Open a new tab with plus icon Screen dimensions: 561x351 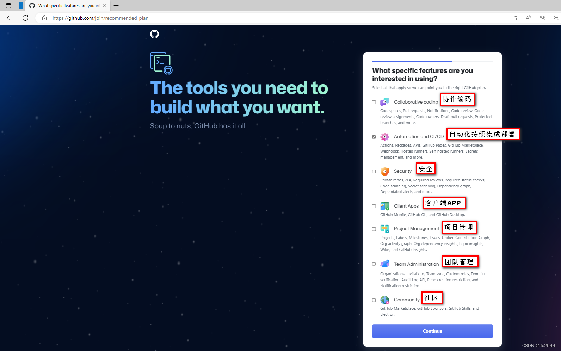[116, 6]
